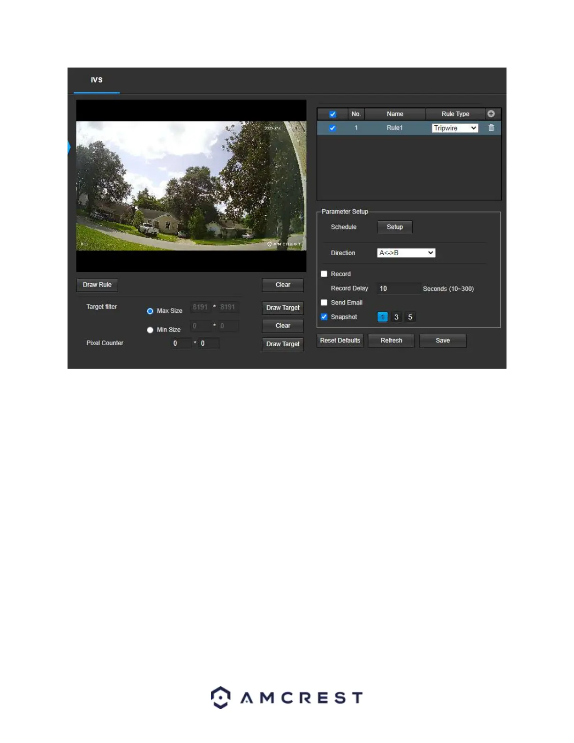Click the Draw Rule button

tap(97, 285)
